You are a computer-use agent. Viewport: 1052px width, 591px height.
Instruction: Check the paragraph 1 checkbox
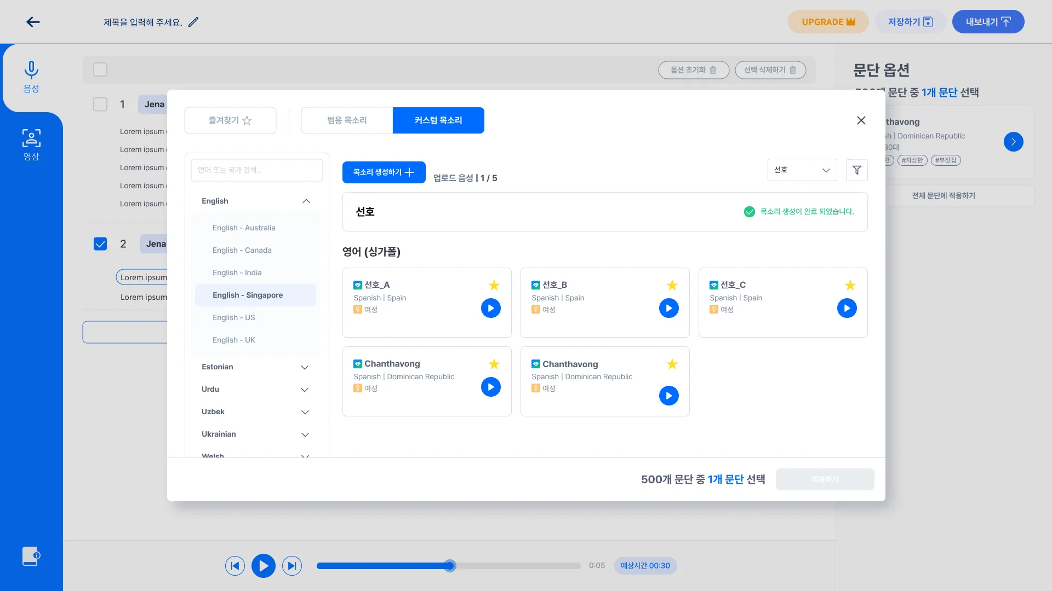(x=100, y=105)
